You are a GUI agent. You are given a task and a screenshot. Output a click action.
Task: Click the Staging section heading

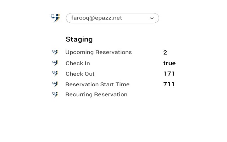coord(79,39)
